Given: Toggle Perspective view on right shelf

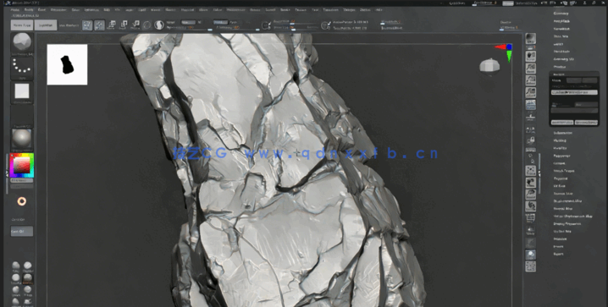Looking at the screenshot, I should pos(530,105).
